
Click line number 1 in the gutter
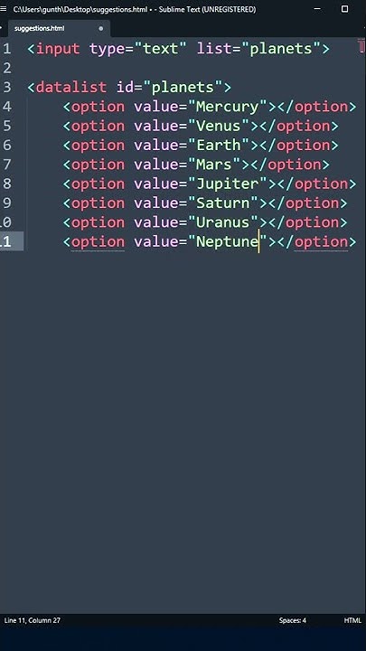coord(7,49)
